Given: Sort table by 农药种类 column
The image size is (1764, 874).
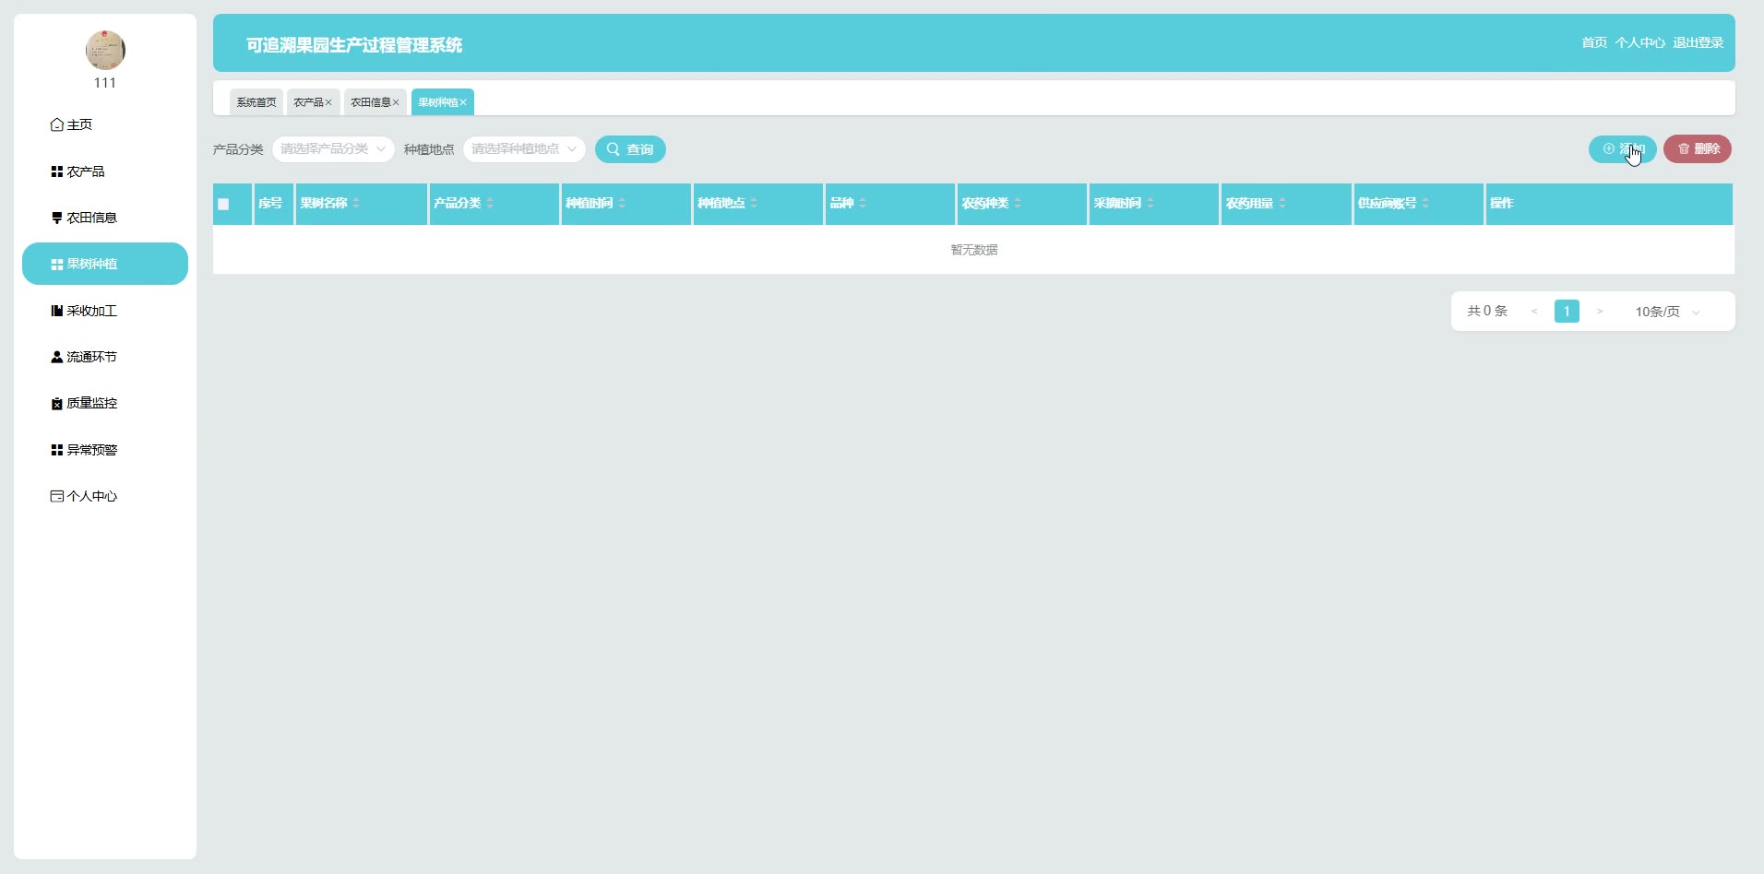Looking at the screenshot, I should coord(1018,203).
